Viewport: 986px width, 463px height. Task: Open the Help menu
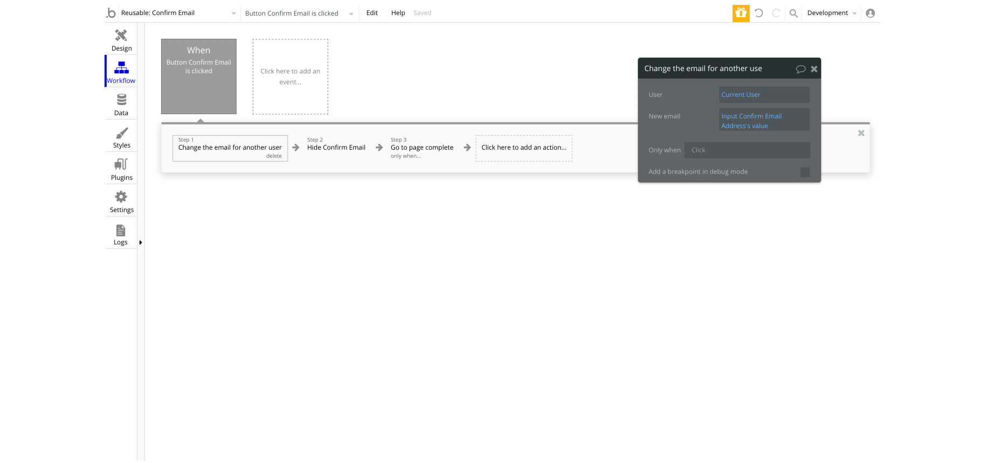[398, 13]
